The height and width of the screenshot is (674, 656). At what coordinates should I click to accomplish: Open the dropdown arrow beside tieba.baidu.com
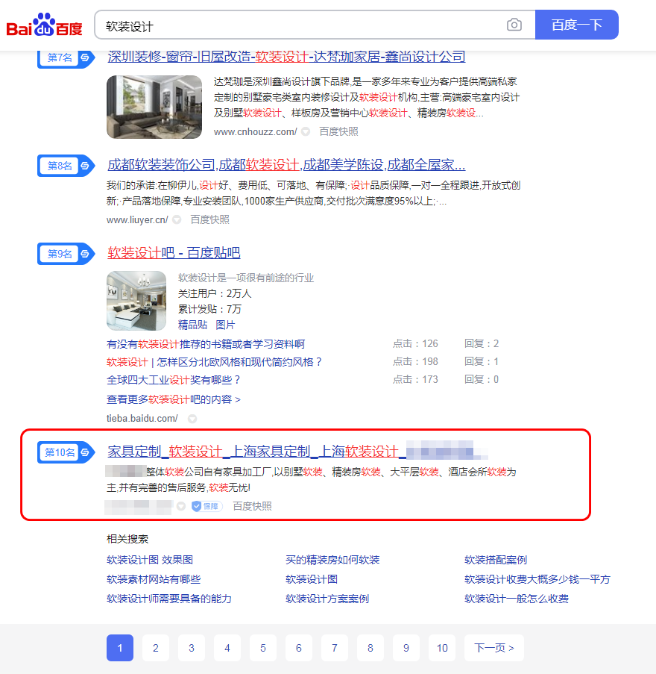point(192,419)
